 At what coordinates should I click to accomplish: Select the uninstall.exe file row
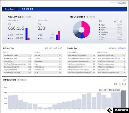[48, 61]
